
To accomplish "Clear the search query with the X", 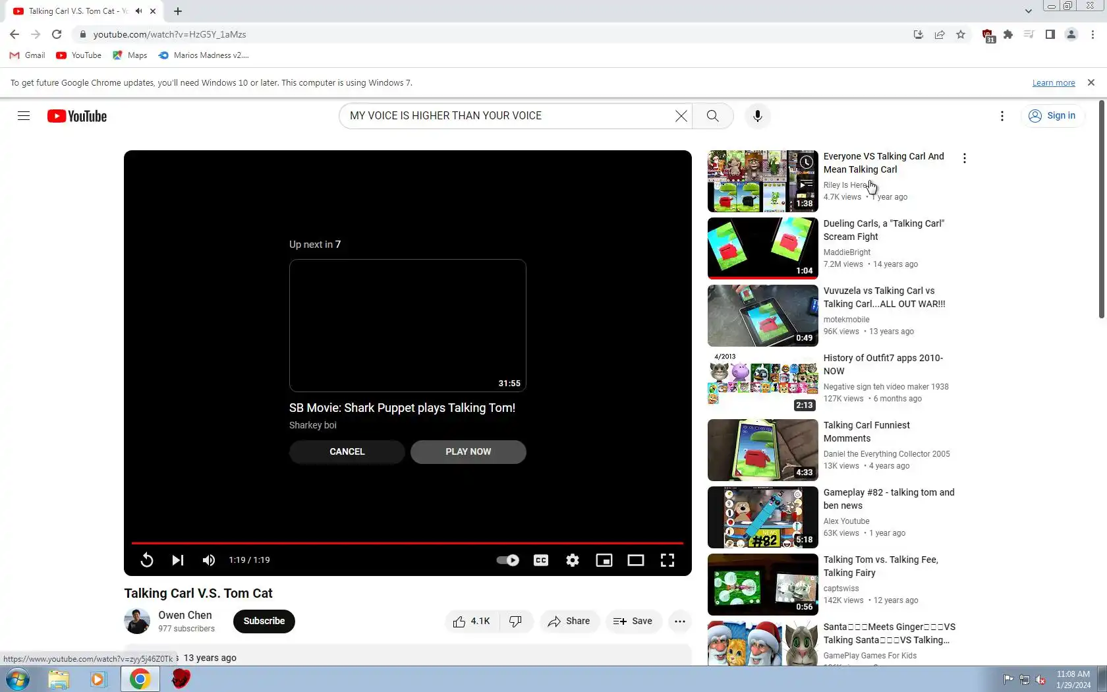I will [681, 116].
